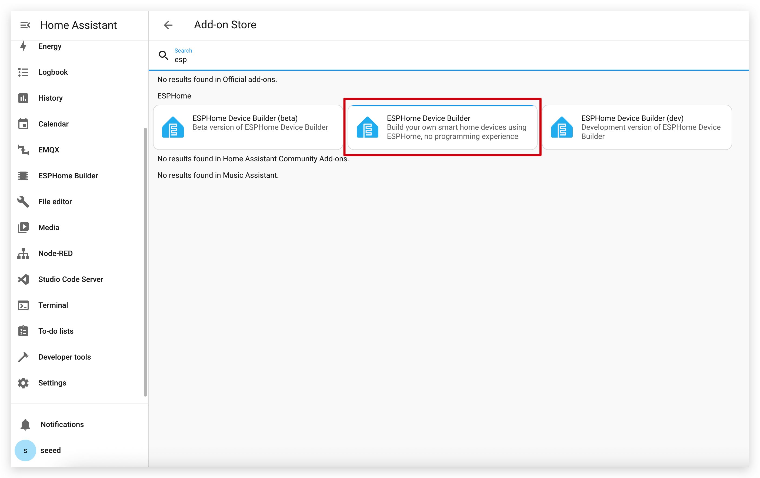
Task: Open Settings in the sidebar
Action: (x=79, y=383)
